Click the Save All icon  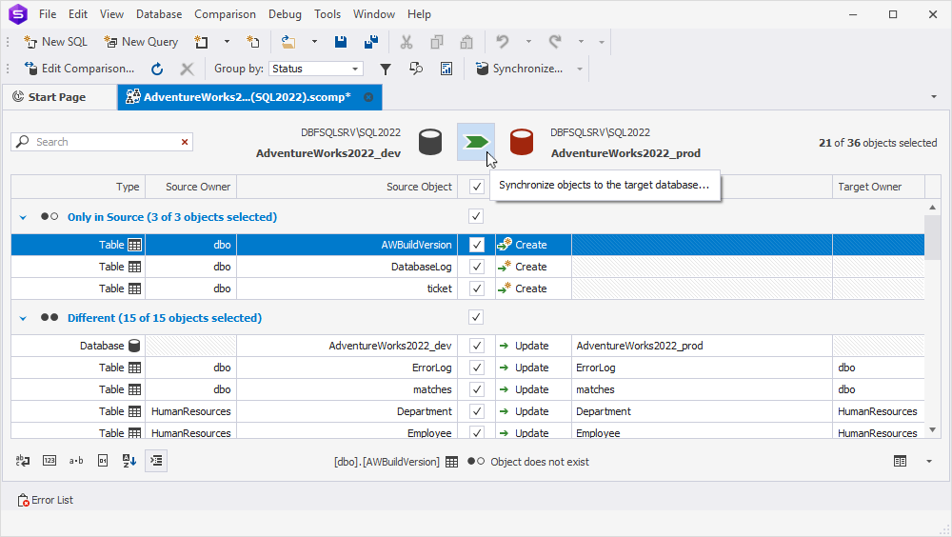coord(371,42)
